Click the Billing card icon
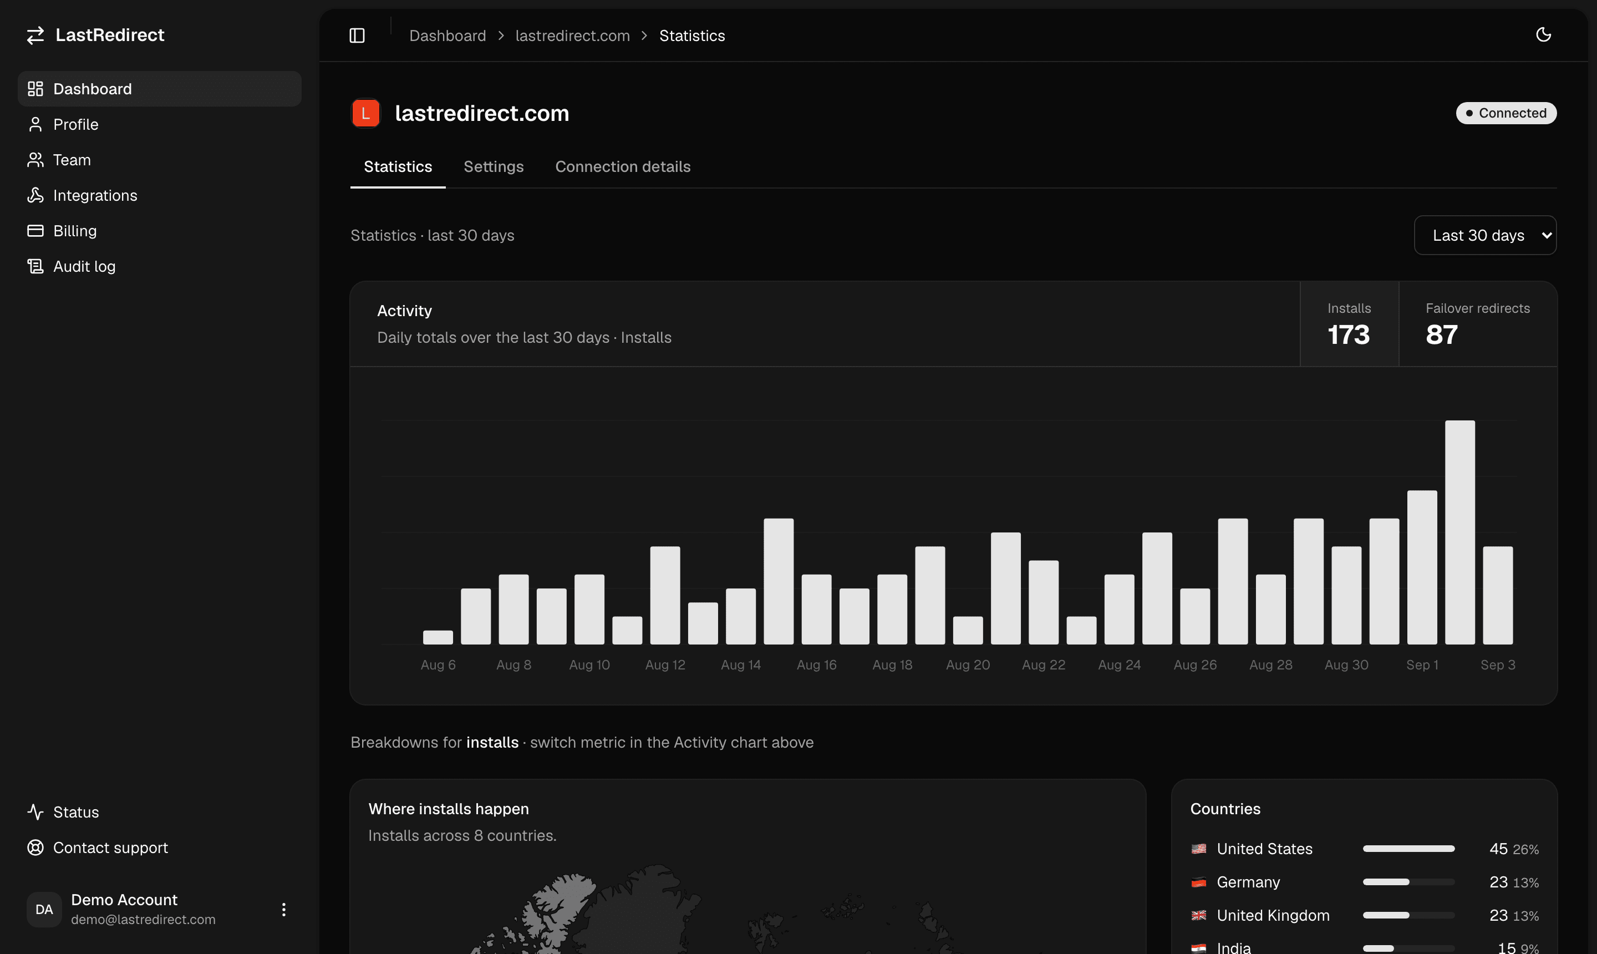Viewport: 1597px width, 954px height. pyautogui.click(x=35, y=230)
